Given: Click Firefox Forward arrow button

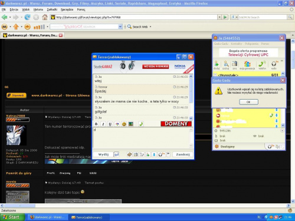Looking at the screenshot, I should [15, 17].
